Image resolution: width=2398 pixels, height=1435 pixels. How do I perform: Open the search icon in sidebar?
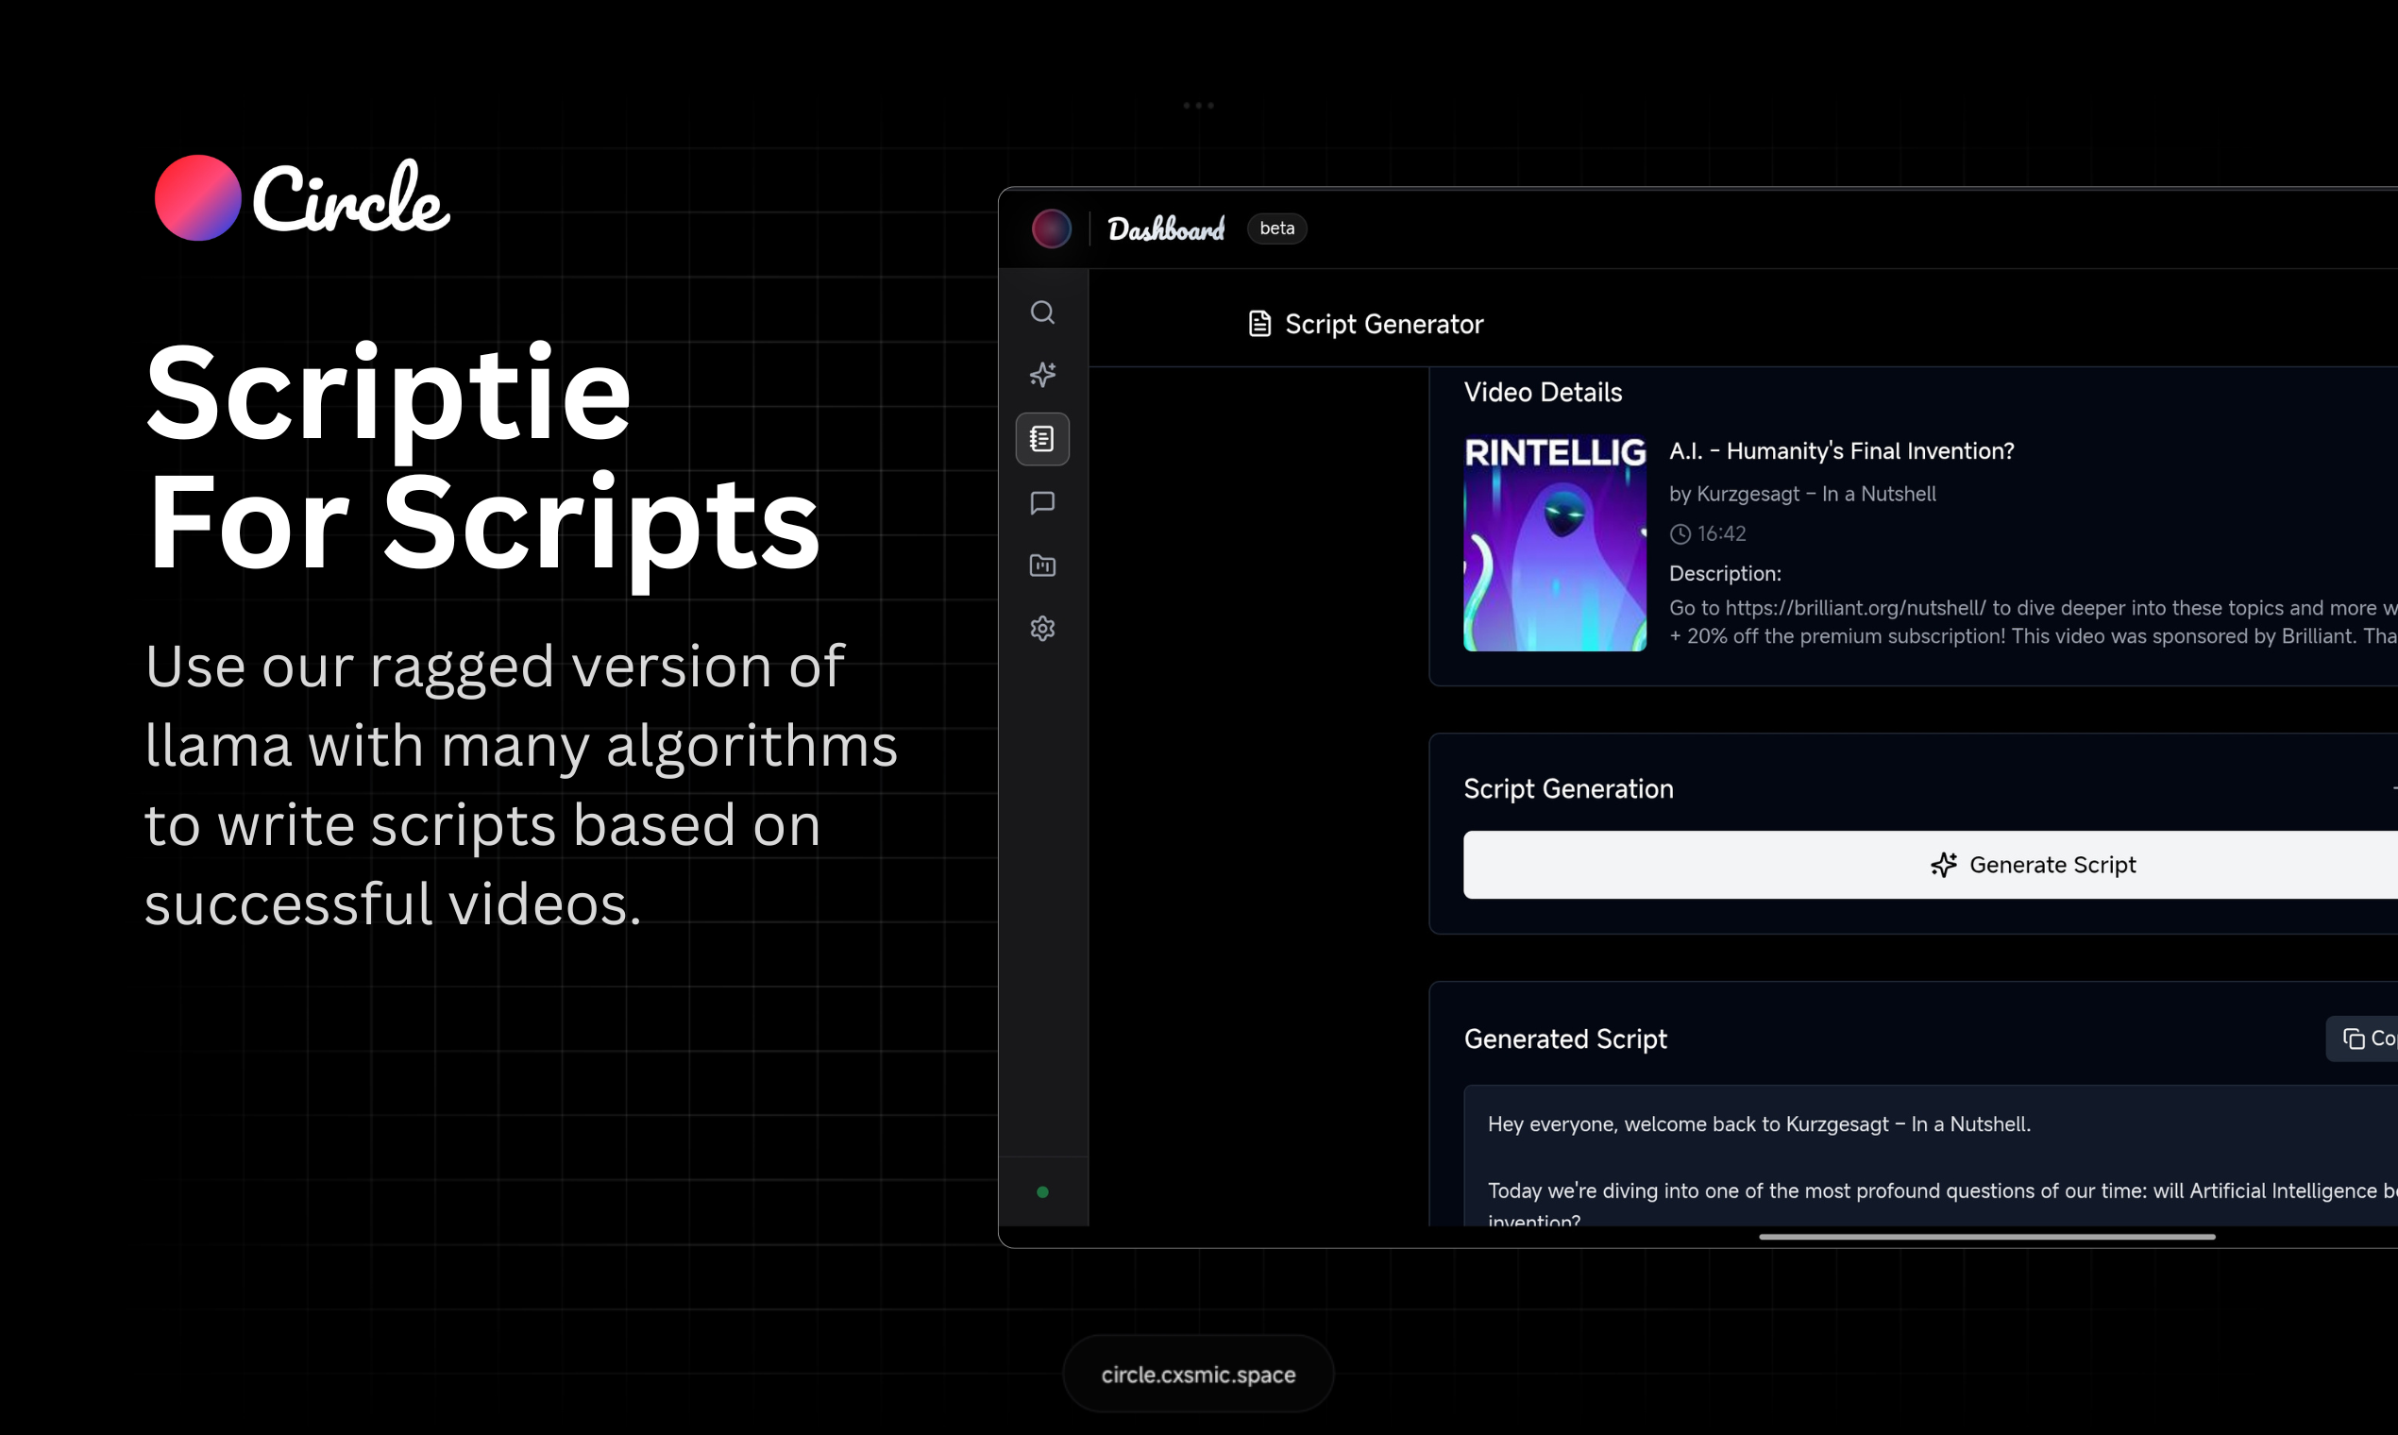click(x=1041, y=312)
